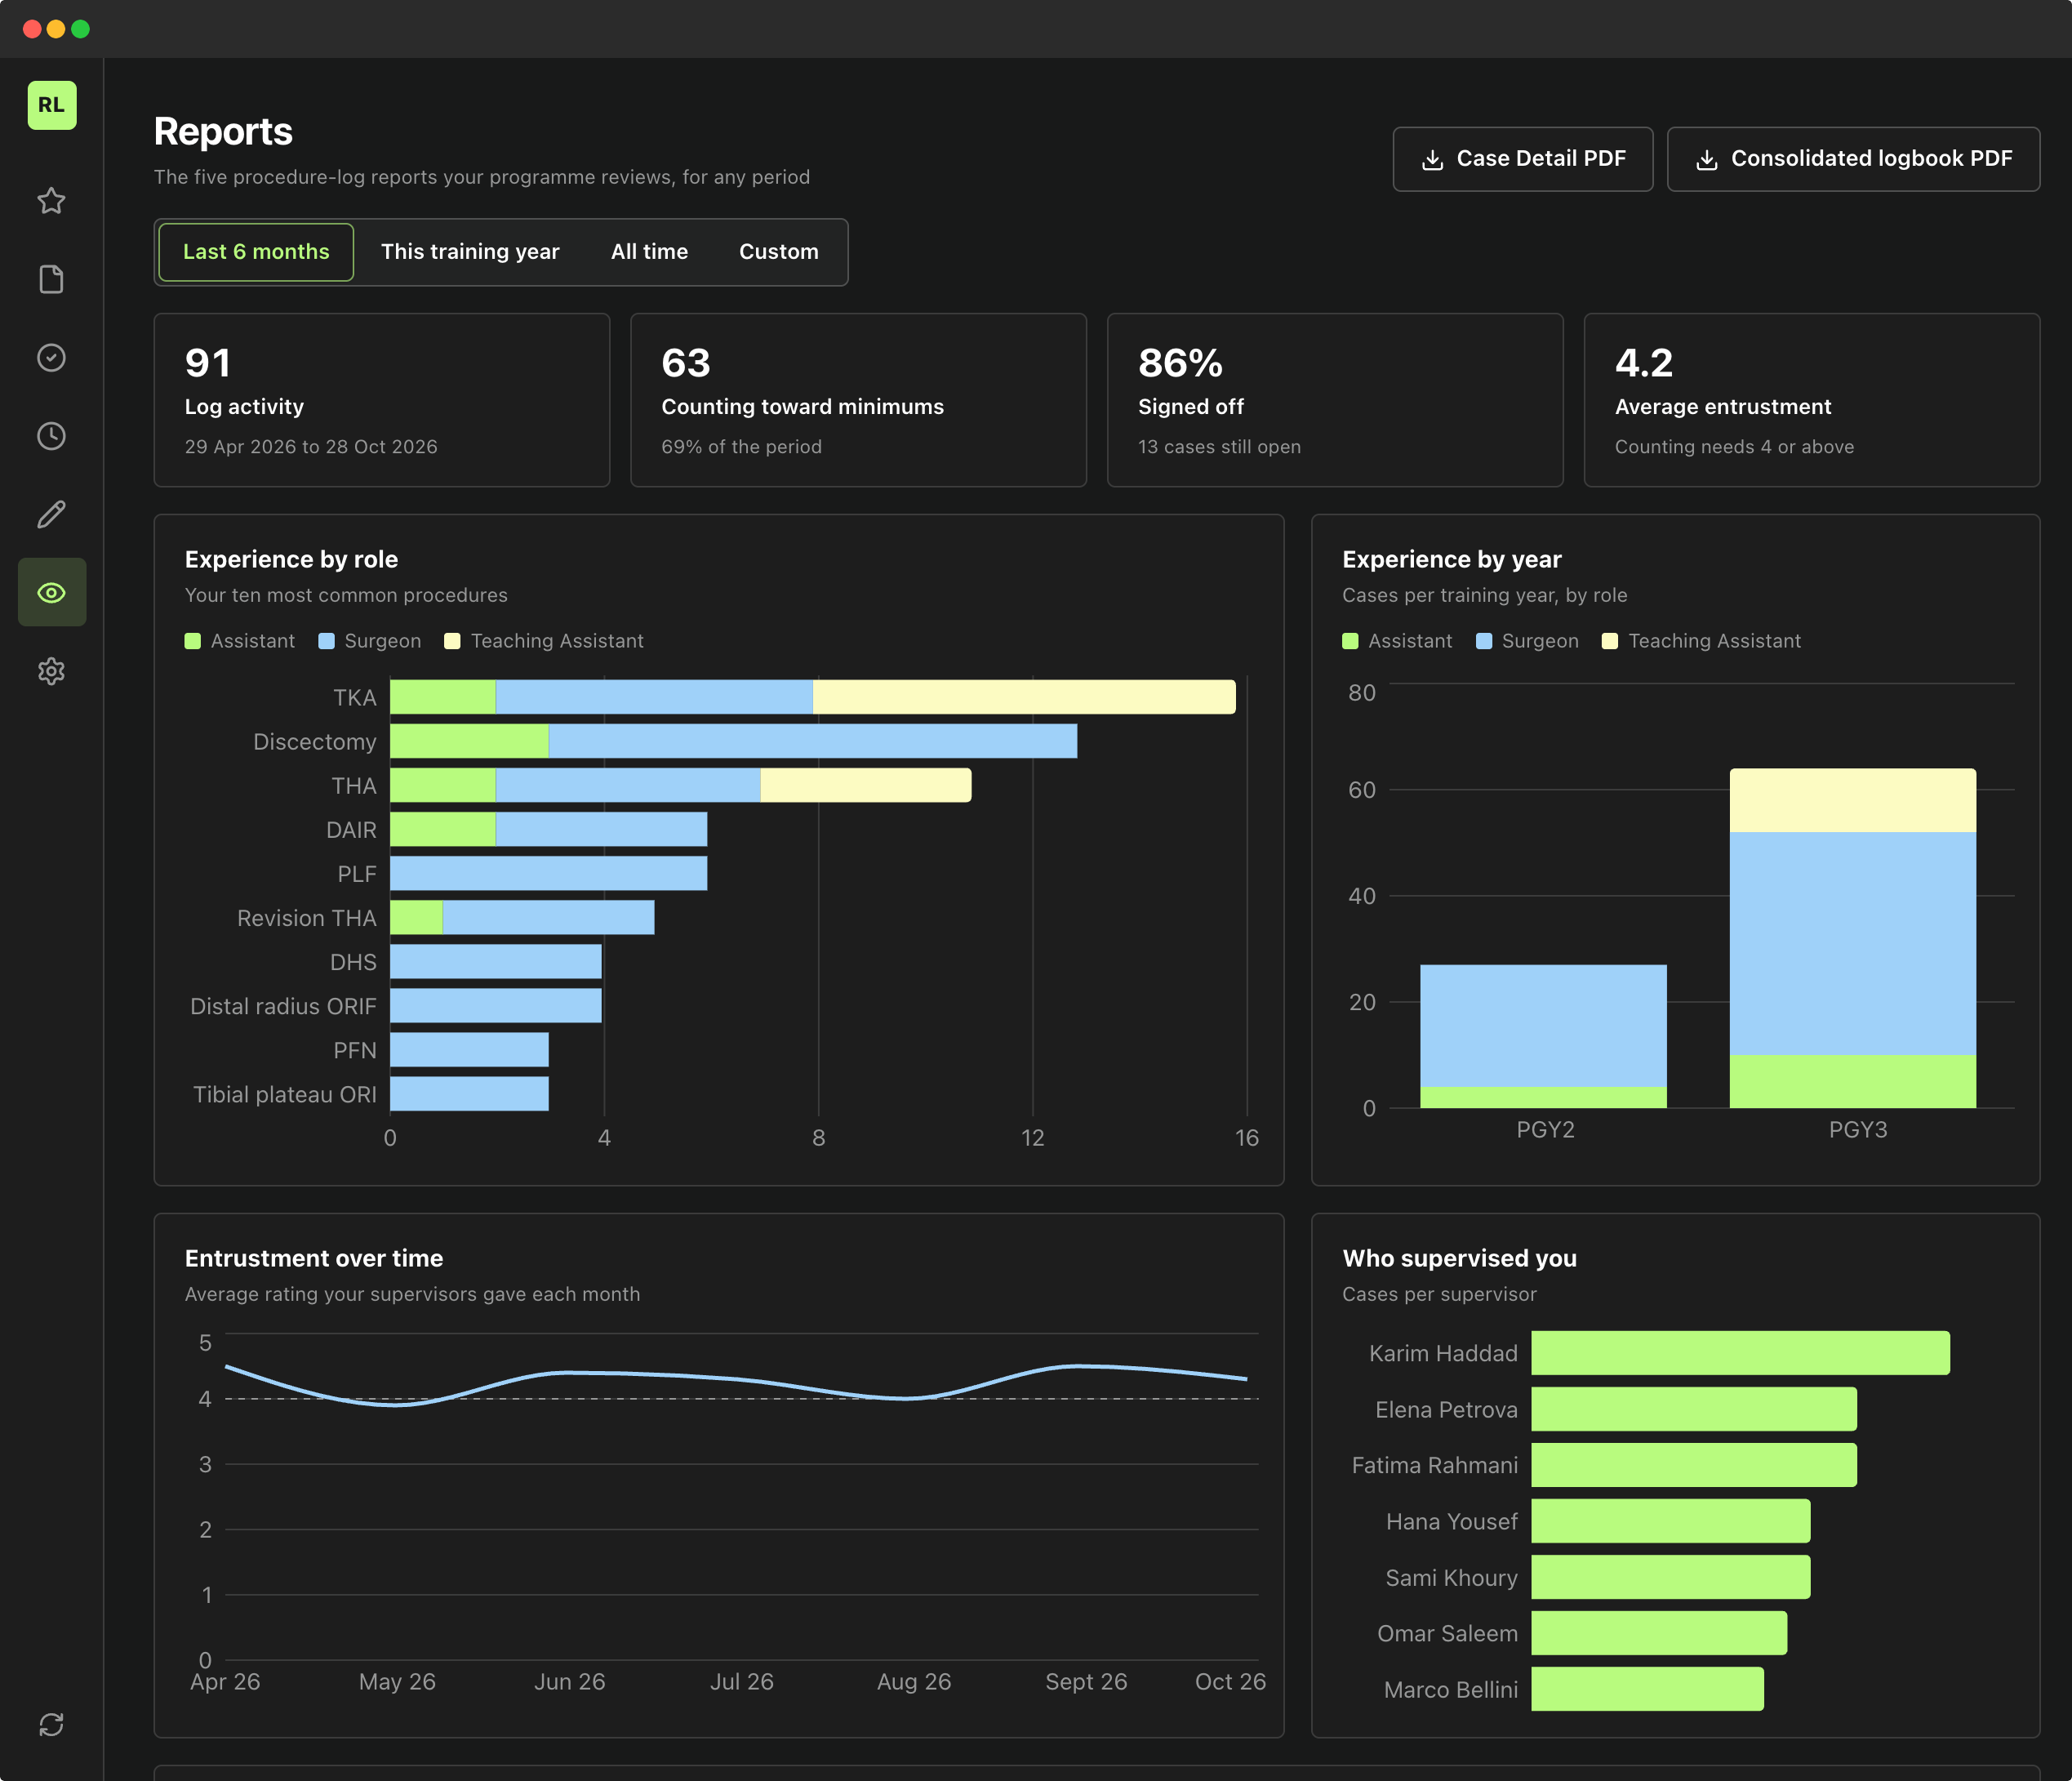Choose the Custom period tab
Screen dimensions: 2072x1781
779,252
